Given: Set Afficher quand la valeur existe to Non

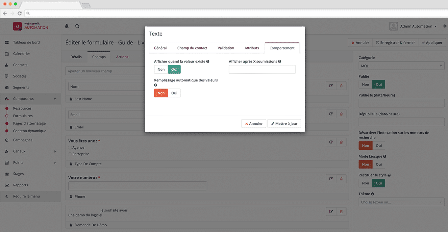Looking at the screenshot, I should [x=161, y=69].
